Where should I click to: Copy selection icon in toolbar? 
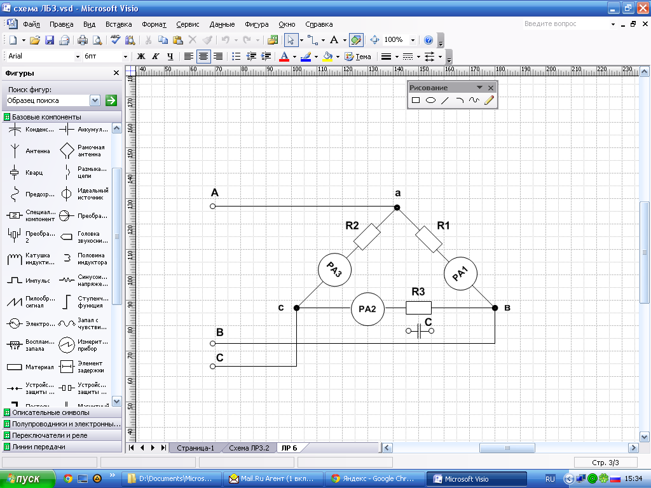click(163, 40)
